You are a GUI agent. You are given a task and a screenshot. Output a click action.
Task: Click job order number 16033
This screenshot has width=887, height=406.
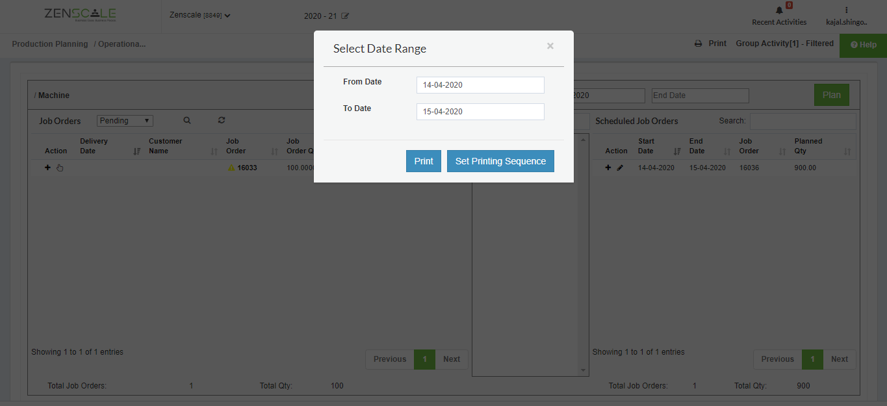247,168
